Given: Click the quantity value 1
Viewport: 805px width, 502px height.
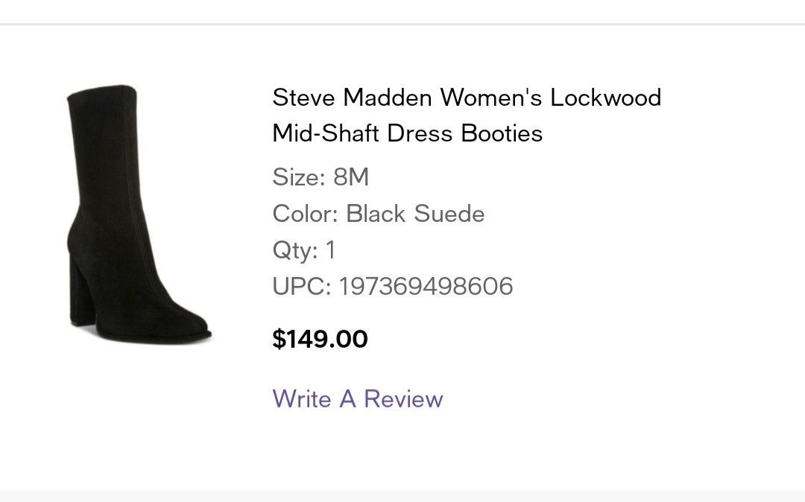Looking at the screenshot, I should [x=330, y=250].
